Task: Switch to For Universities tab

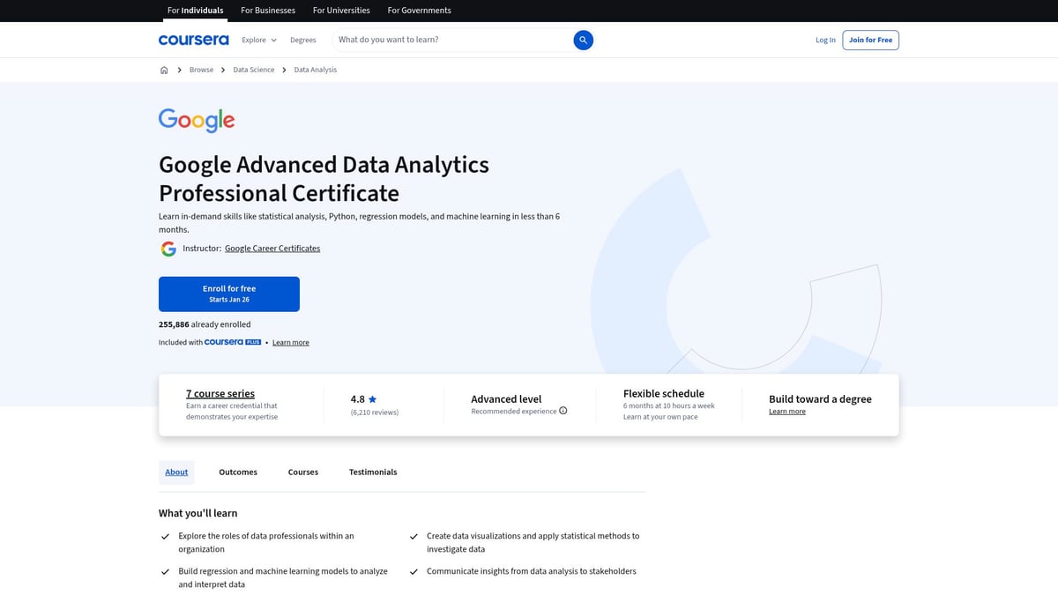Action: click(342, 11)
